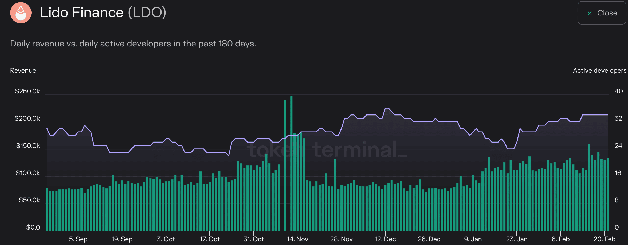Click the 28. Nov date label
The width and height of the screenshot is (628, 245).
[341, 239]
